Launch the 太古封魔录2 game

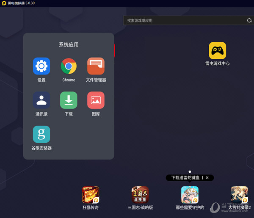240,195
